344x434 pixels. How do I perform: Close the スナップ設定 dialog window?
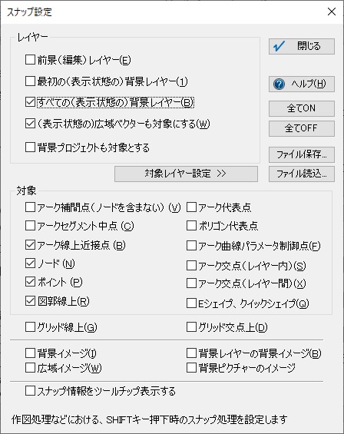click(332, 12)
